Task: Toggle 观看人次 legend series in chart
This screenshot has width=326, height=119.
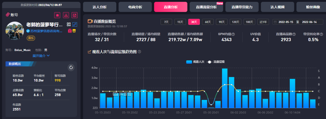Action: tap(195, 62)
